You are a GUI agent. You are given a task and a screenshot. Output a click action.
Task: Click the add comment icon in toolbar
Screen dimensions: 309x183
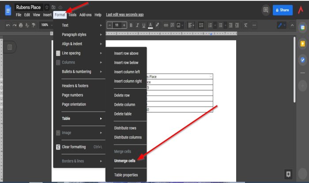point(172,25)
